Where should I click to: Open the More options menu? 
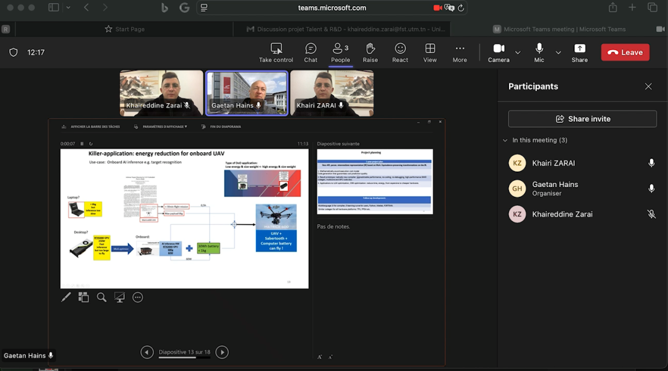[x=460, y=52]
